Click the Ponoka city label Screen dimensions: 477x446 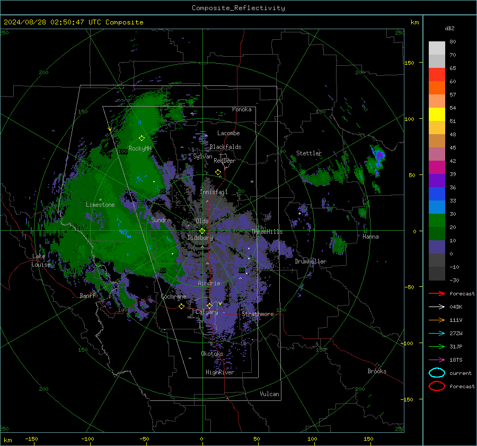pos(242,109)
